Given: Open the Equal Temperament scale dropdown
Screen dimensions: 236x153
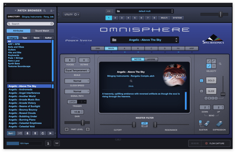Looking at the screenshot, I should pyautogui.click(x=77, y=71).
